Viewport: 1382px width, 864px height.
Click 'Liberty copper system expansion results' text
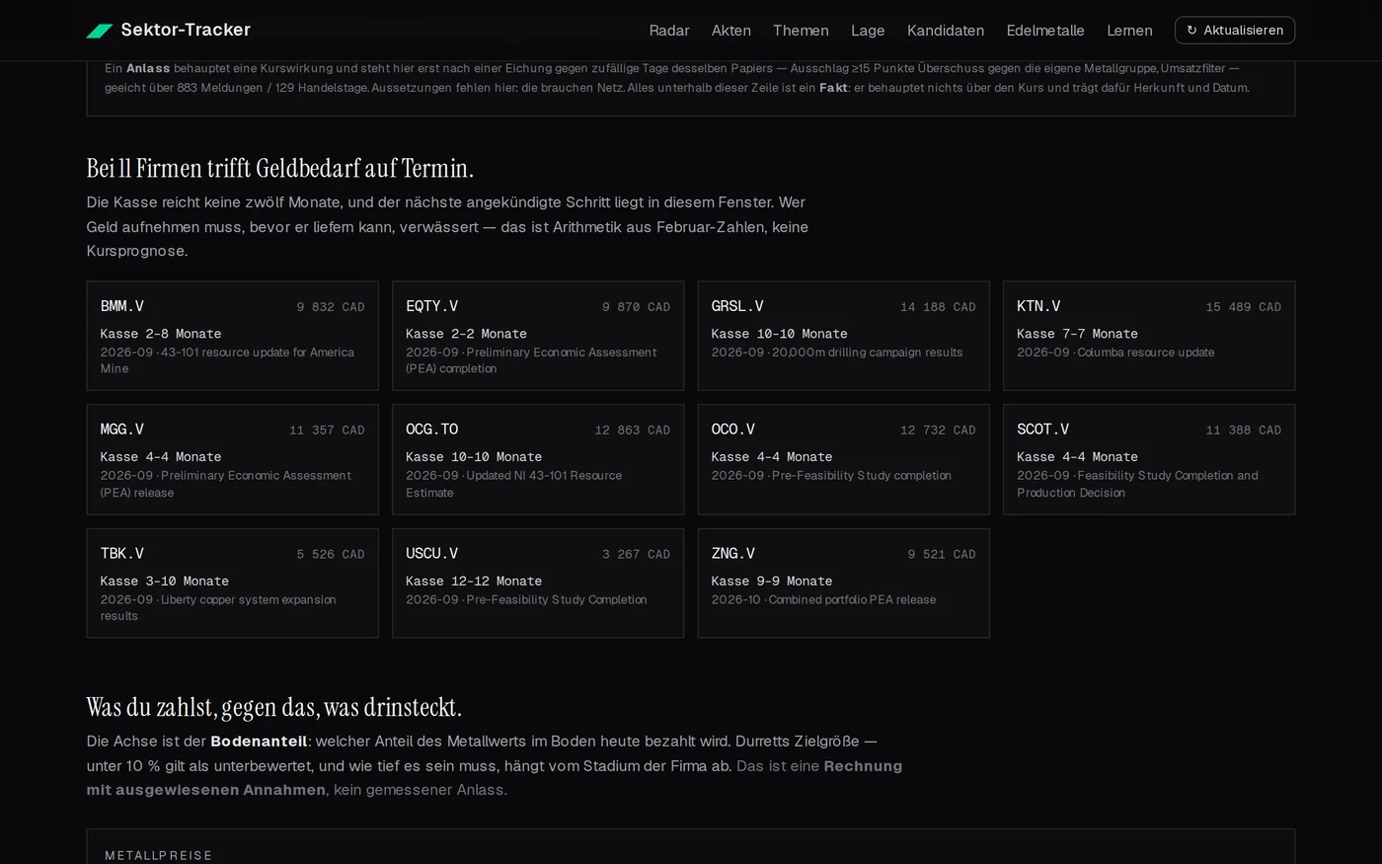click(x=218, y=607)
